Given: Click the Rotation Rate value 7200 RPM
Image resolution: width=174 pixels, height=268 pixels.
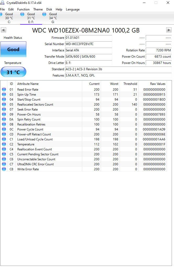Looking at the screenshot, I should click(x=159, y=50).
